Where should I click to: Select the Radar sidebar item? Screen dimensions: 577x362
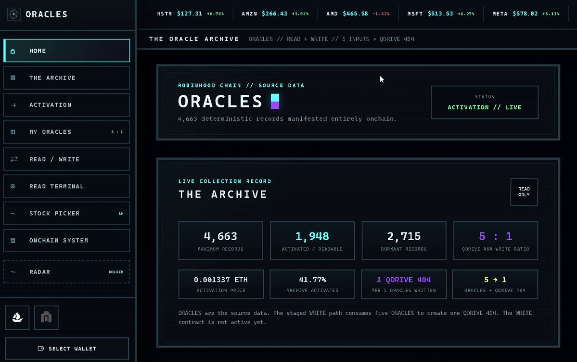(66, 272)
